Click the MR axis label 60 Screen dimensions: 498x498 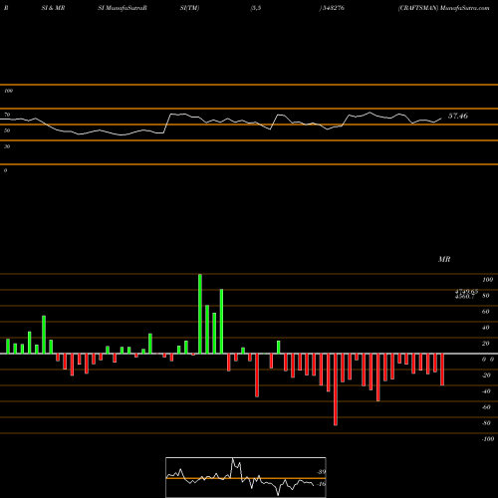tap(485, 312)
